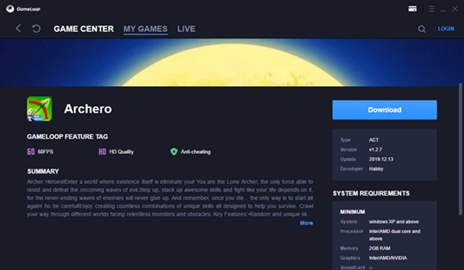464x270 pixels.
Task: Click the Archero game icon
Action: tap(39, 109)
